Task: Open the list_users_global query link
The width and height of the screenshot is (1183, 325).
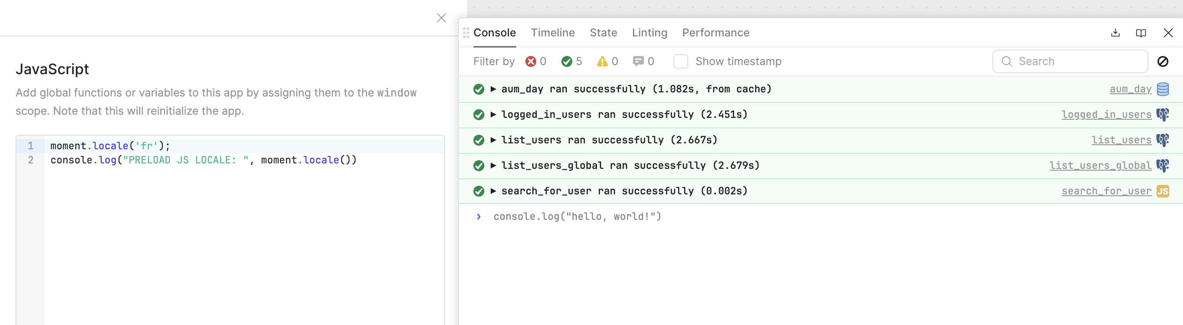Action: pyautogui.click(x=1100, y=166)
